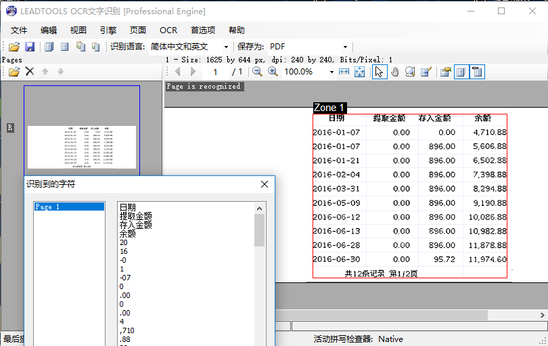
Task: Click the recognize all pages icon
Action: (49, 47)
